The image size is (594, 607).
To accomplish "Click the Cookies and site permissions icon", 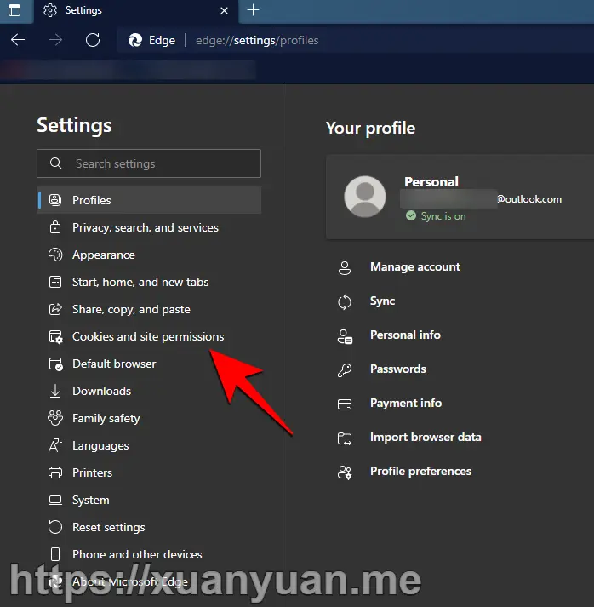I will tap(55, 337).
